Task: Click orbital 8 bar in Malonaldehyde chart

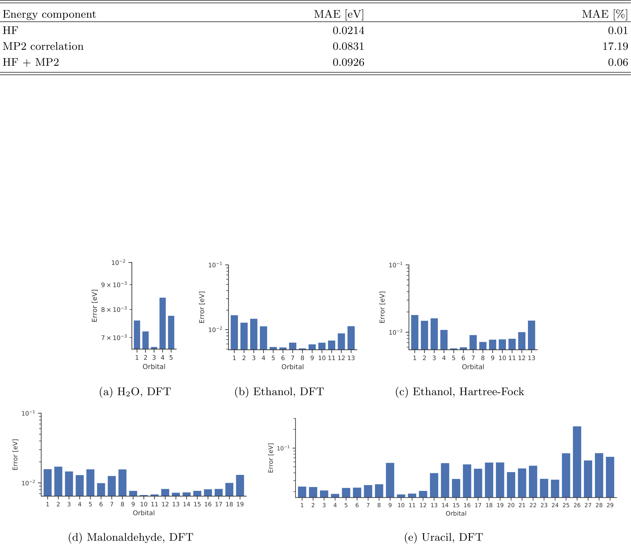Action: coord(122,483)
